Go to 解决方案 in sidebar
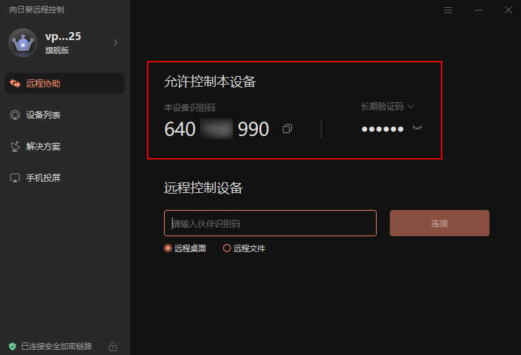Viewport: 521px width, 355px height. (64, 146)
